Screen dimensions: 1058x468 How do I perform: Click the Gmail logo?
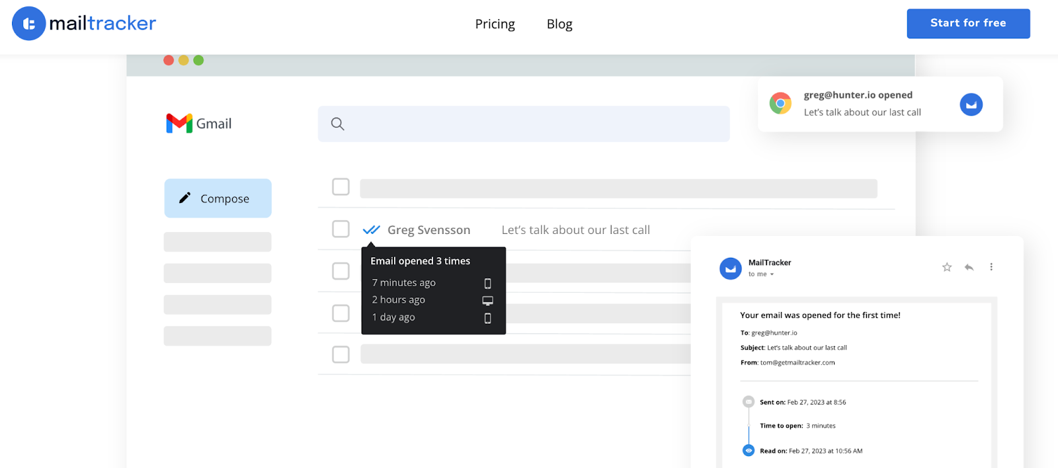(199, 124)
